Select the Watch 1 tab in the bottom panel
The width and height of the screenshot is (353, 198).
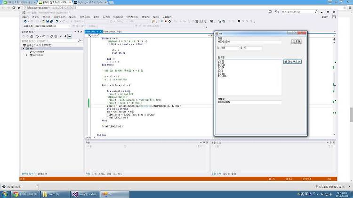[x=117, y=174]
